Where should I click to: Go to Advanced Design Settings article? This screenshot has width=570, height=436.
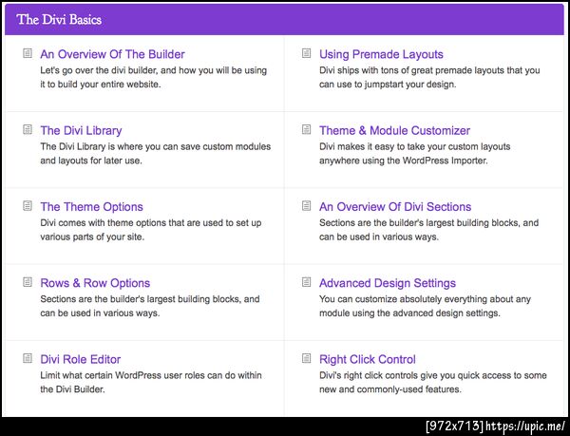point(388,283)
